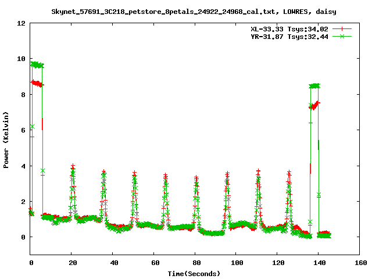Click the 6 tick label on power axis

click(23, 130)
